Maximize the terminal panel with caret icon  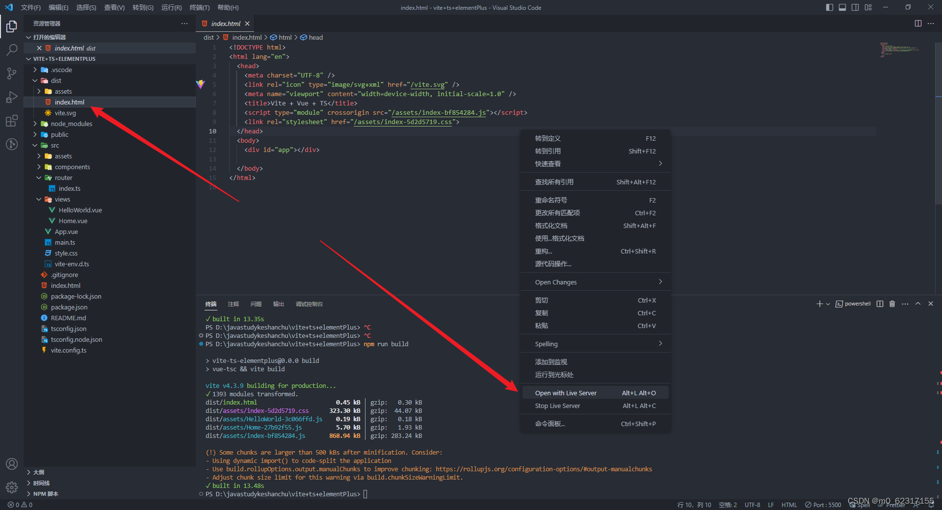[918, 304]
